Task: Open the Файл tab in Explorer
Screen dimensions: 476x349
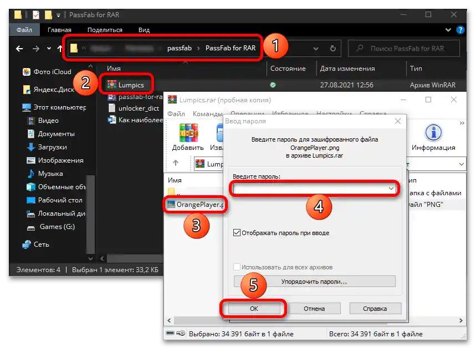Action: pos(24,30)
